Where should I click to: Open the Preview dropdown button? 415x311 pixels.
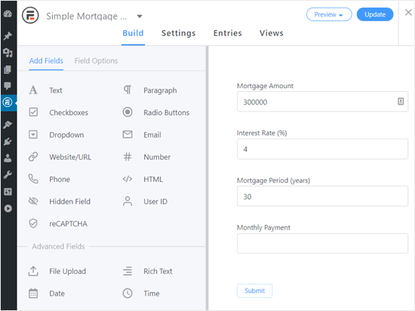(x=329, y=14)
